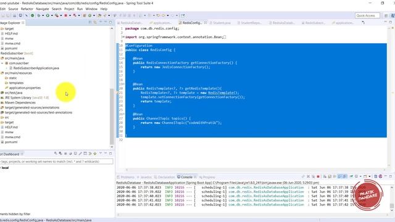
Task: Show the hidden editor tabs list
Action: (363, 23)
